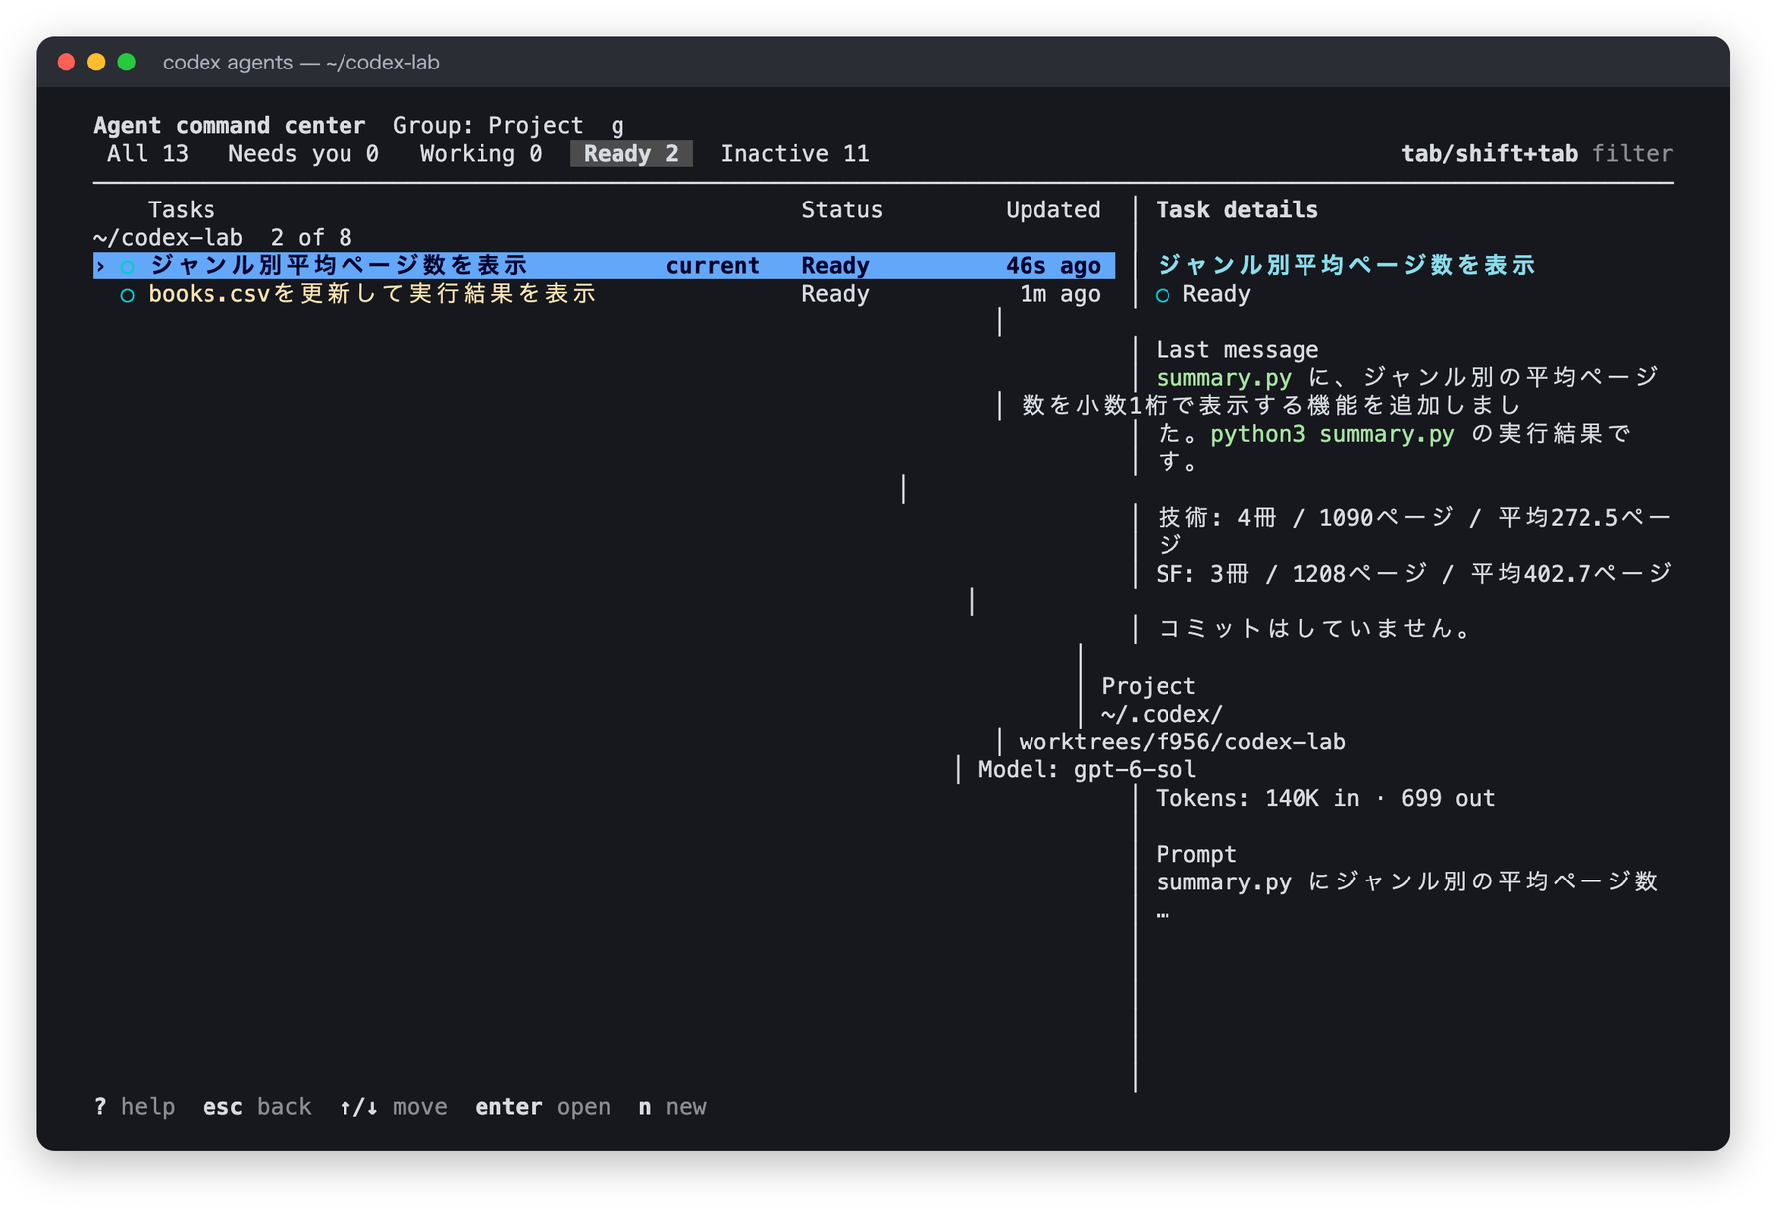
Task: Click the status circle icon of the books.csv task
Action: tap(127, 295)
